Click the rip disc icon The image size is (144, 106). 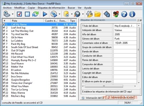54,14
